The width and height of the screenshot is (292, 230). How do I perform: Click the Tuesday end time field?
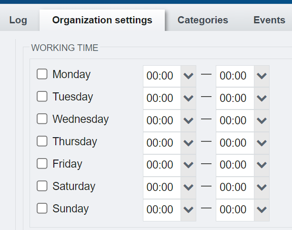[234, 98]
